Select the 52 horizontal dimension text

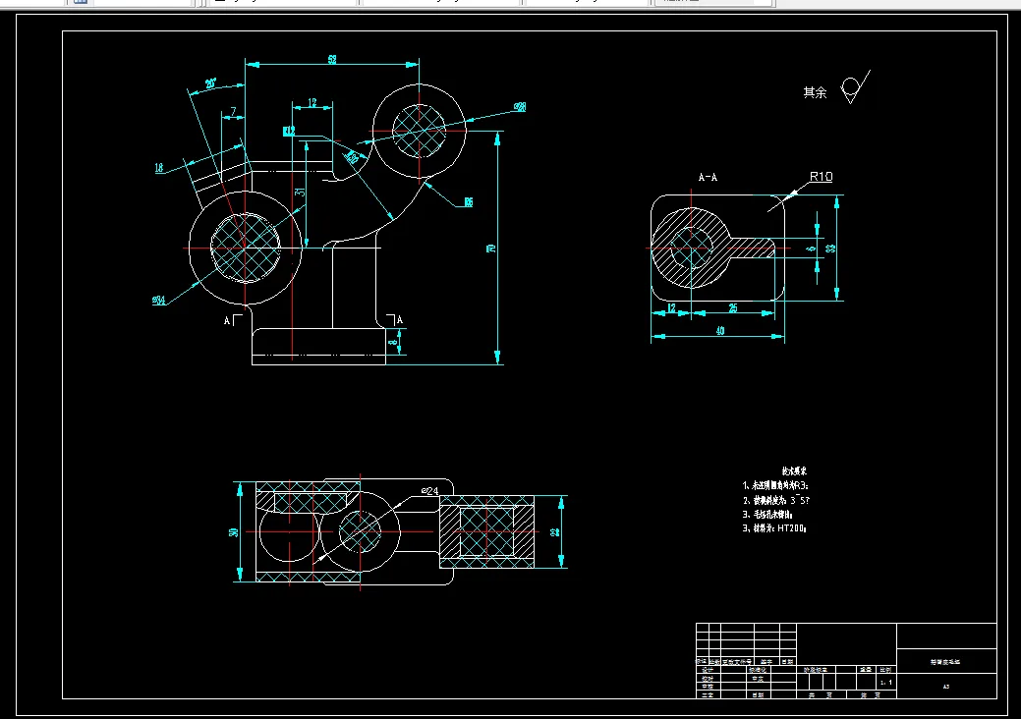332,59
